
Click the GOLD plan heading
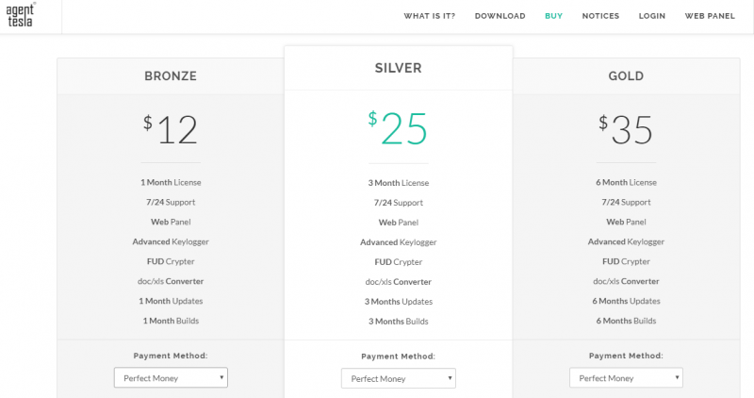626,76
